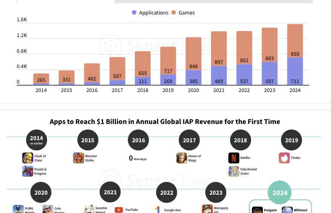Click the Puzzle & Dragons app icon
The image size is (331, 213).
pos(28,171)
